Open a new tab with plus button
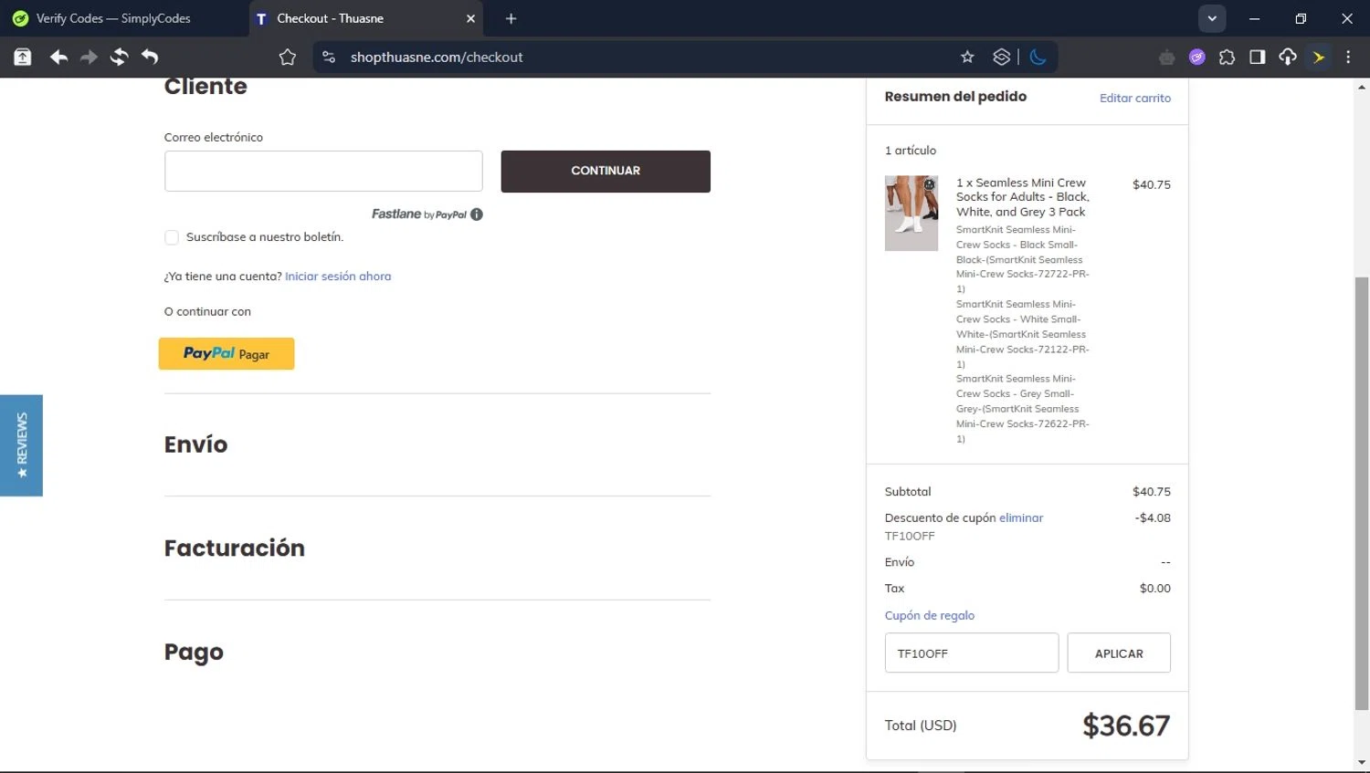 511,18
